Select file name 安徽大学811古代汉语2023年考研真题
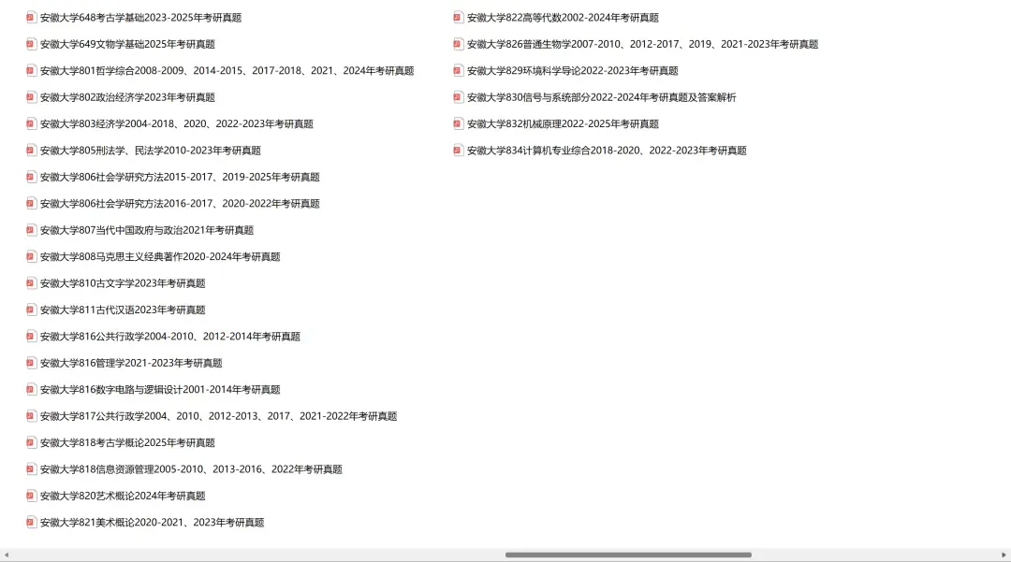This screenshot has width=1011, height=562. pyautogui.click(x=123, y=310)
